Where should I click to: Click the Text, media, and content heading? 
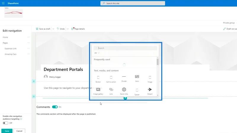point(106,70)
